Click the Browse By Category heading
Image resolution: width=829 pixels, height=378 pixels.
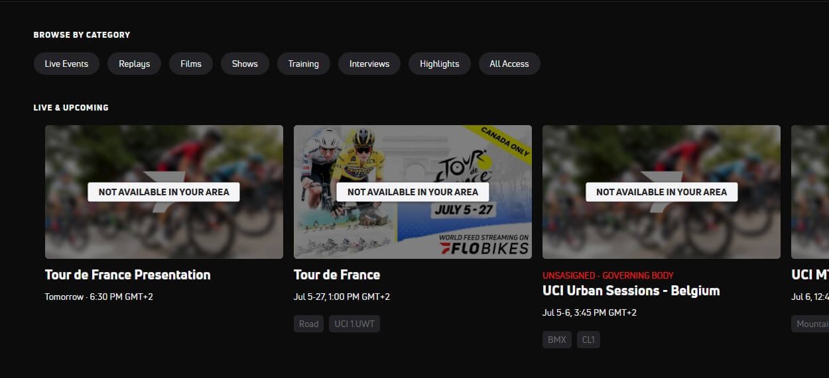point(82,34)
